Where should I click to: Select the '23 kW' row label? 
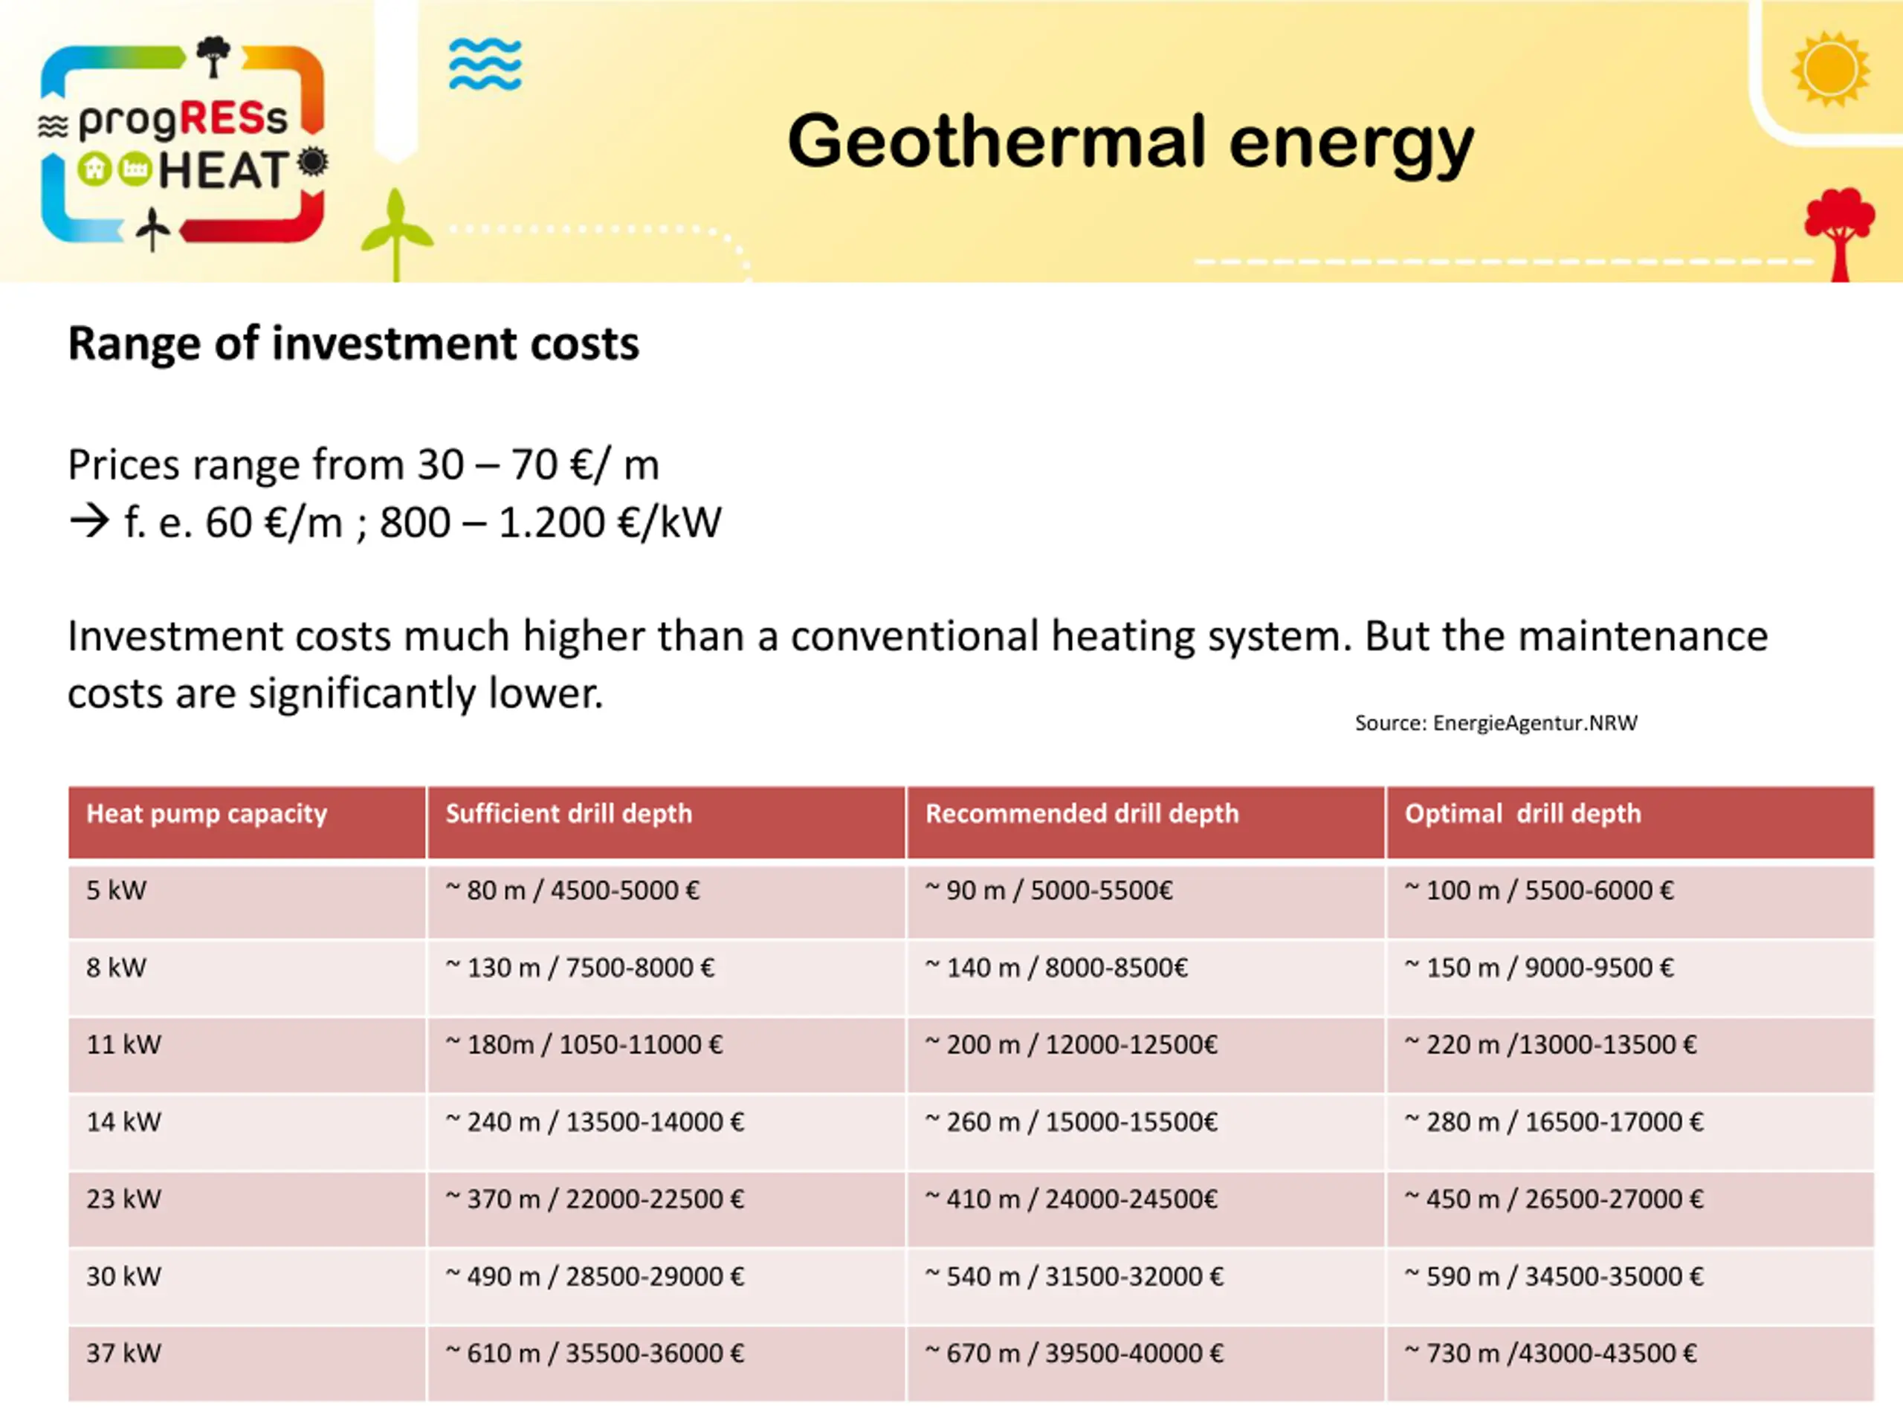tap(124, 1199)
